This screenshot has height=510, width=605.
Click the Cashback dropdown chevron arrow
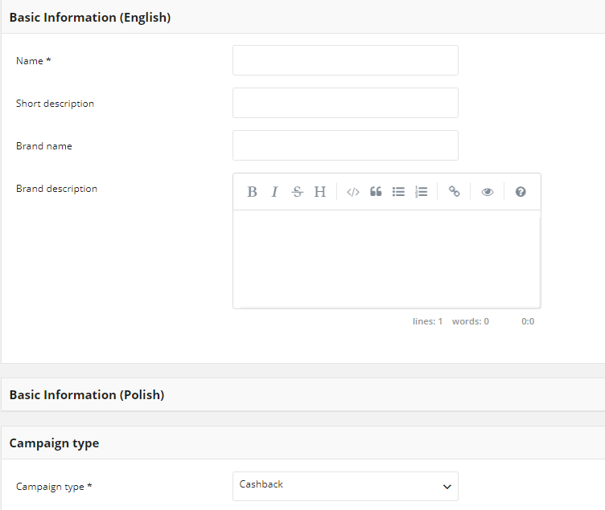point(447,487)
